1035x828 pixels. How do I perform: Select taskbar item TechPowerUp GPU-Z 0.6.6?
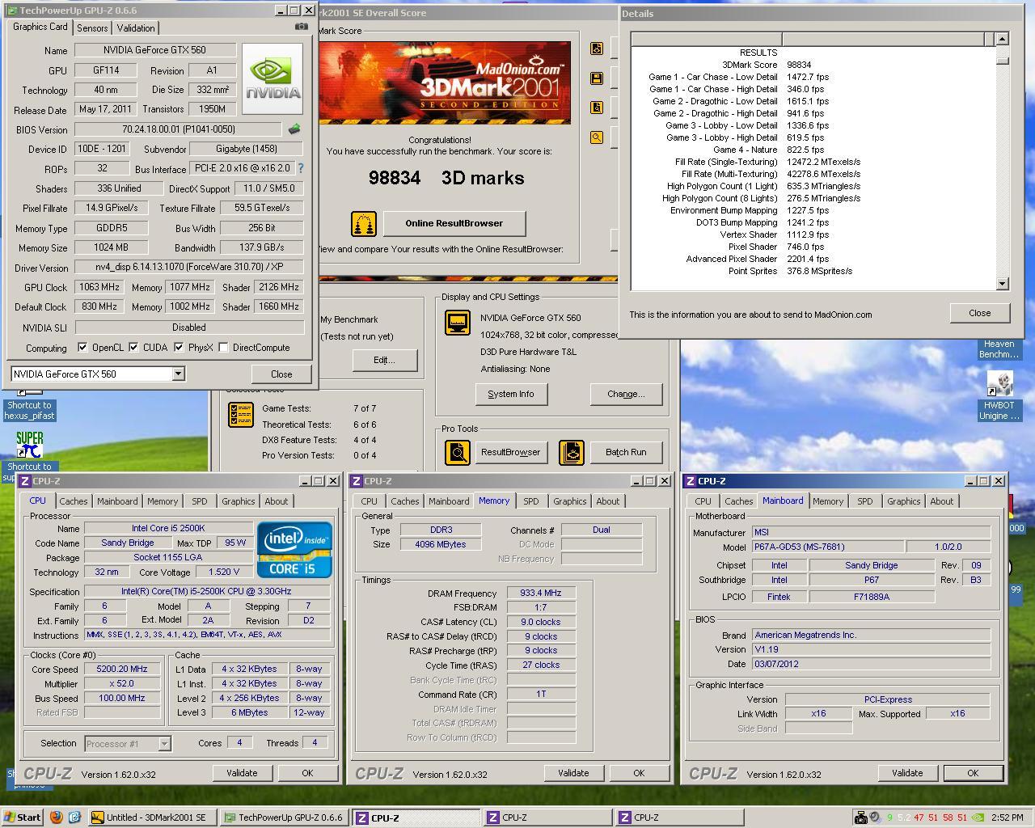284,817
